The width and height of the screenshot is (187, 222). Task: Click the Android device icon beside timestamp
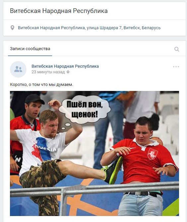[x=68, y=72]
